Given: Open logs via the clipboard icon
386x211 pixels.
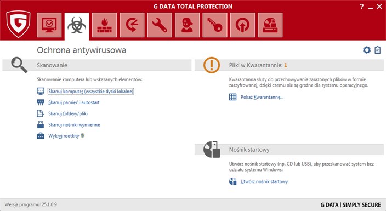Looking at the screenshot, I should click(378, 50).
